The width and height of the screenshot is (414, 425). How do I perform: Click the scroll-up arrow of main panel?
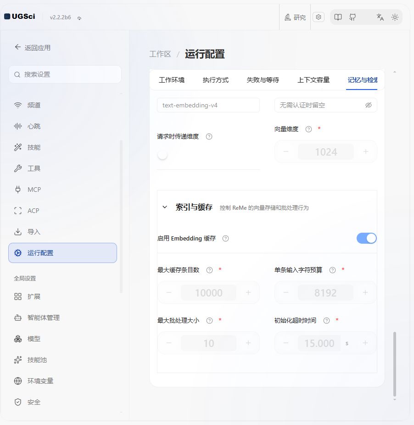click(395, 72)
